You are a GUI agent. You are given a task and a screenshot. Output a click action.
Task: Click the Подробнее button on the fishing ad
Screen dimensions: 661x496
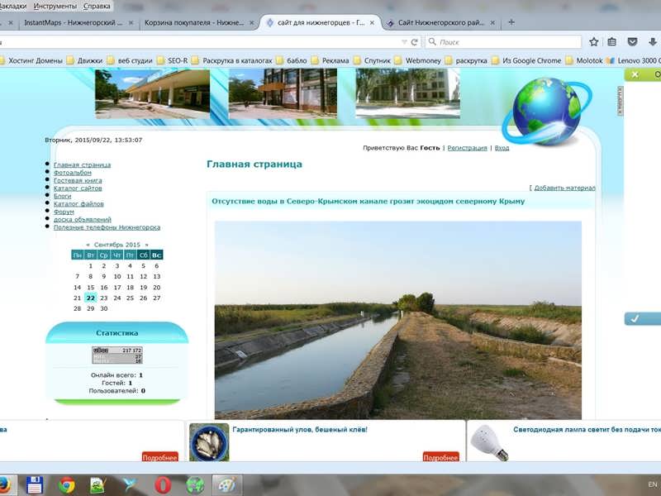440,457
